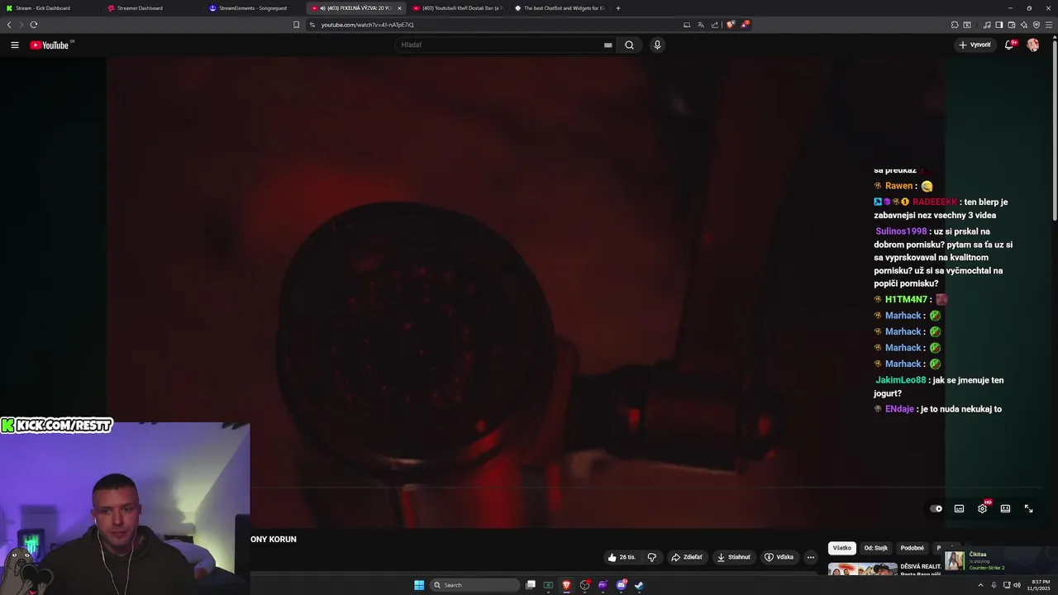The image size is (1058, 595).
Task: Open the translate page icon in address bar
Action: click(x=701, y=25)
